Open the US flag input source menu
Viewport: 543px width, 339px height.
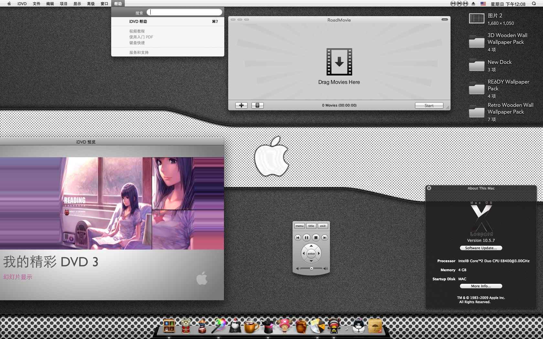(x=483, y=4)
